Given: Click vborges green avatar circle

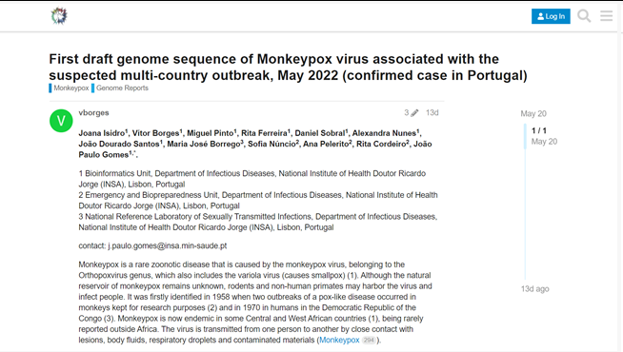Looking at the screenshot, I should 61,121.
